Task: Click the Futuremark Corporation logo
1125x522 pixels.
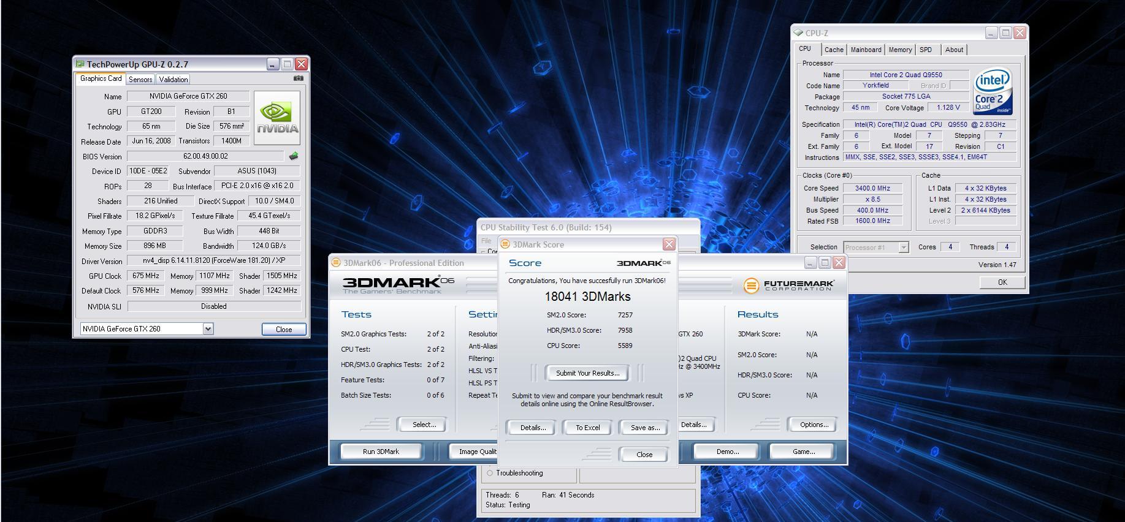Action: coord(788,286)
